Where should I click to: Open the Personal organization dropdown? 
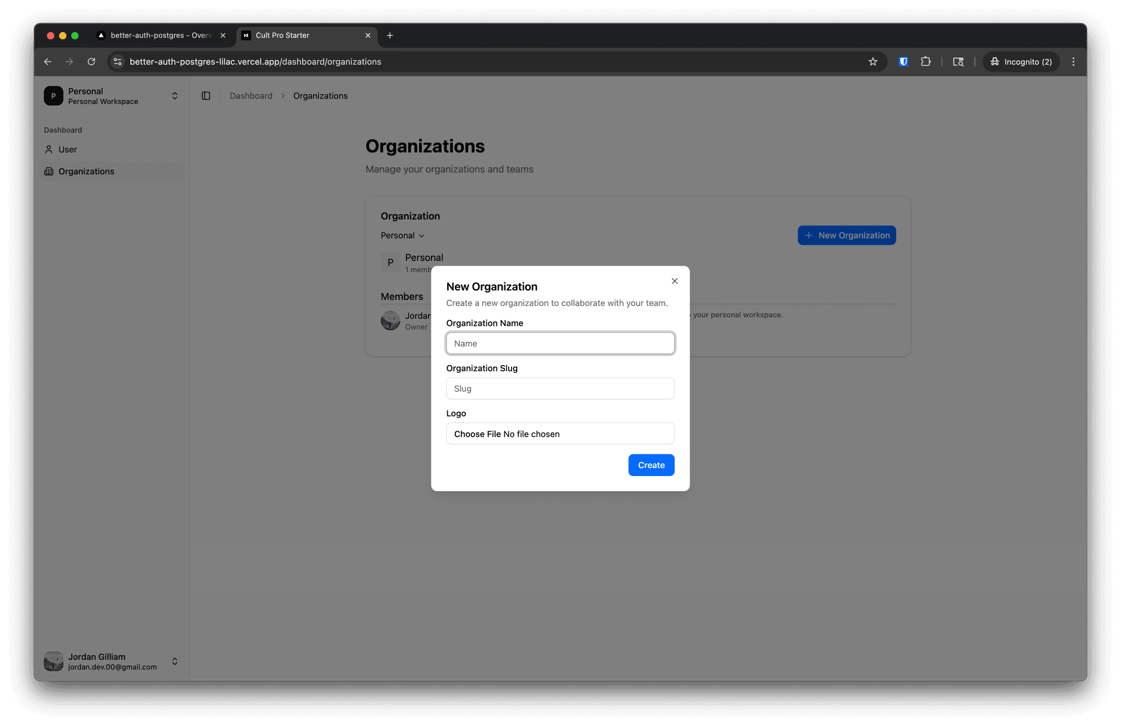pyautogui.click(x=402, y=235)
